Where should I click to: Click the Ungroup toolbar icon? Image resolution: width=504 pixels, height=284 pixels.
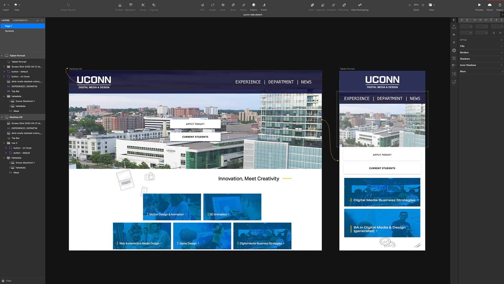(154, 5)
